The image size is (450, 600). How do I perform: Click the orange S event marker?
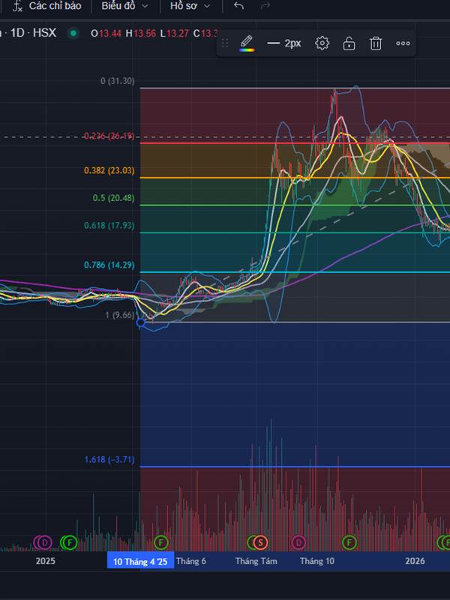(x=260, y=542)
